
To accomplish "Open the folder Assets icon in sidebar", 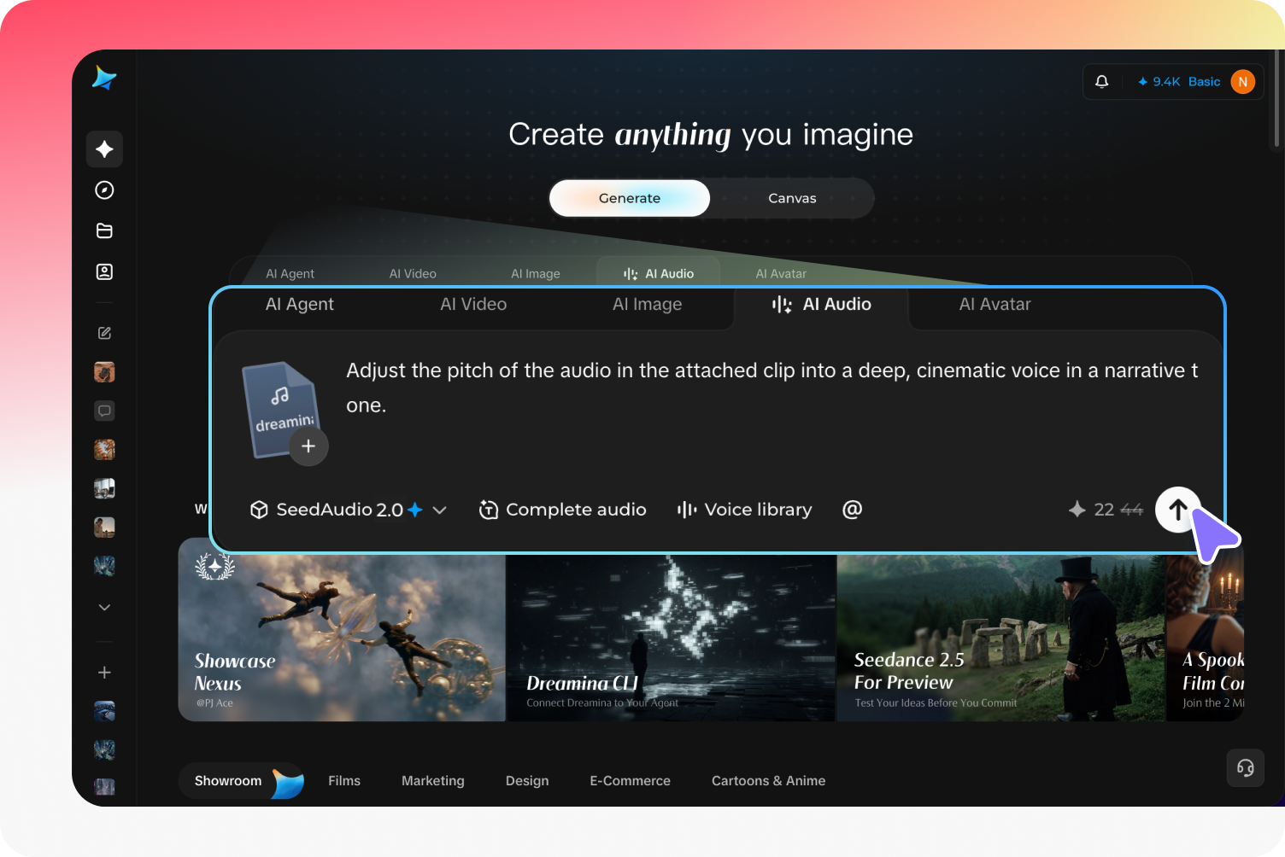I will coord(104,230).
